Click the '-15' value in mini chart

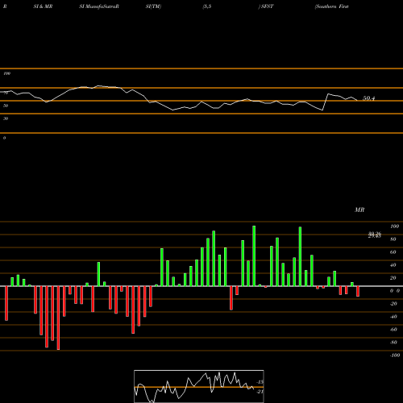point(260,382)
